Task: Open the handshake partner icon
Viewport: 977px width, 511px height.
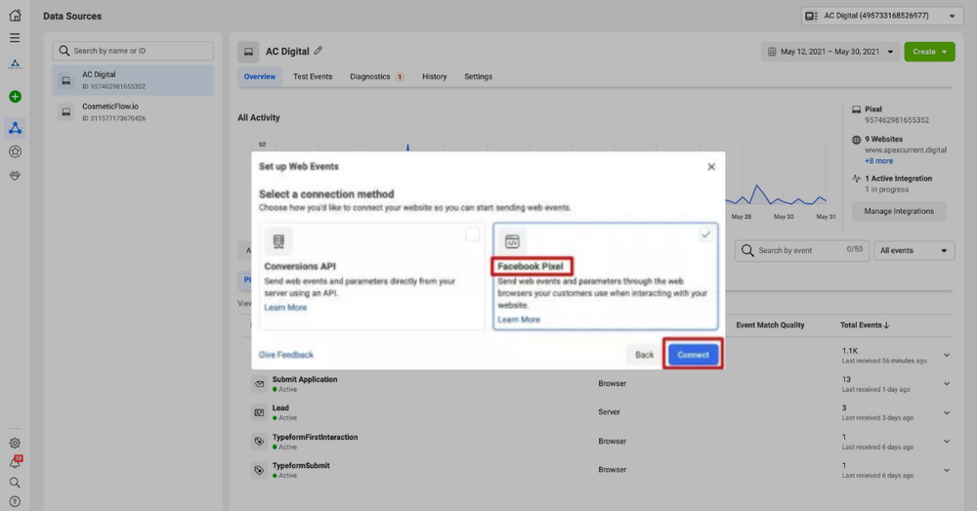Action: (15, 176)
